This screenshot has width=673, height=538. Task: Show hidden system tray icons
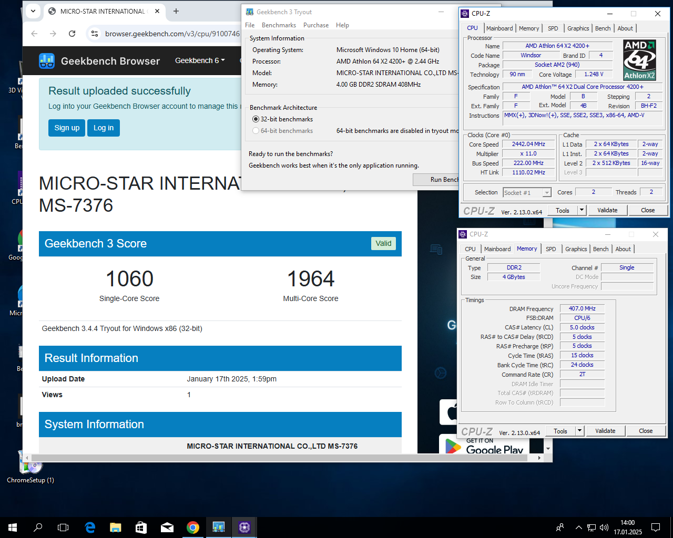[x=579, y=527]
